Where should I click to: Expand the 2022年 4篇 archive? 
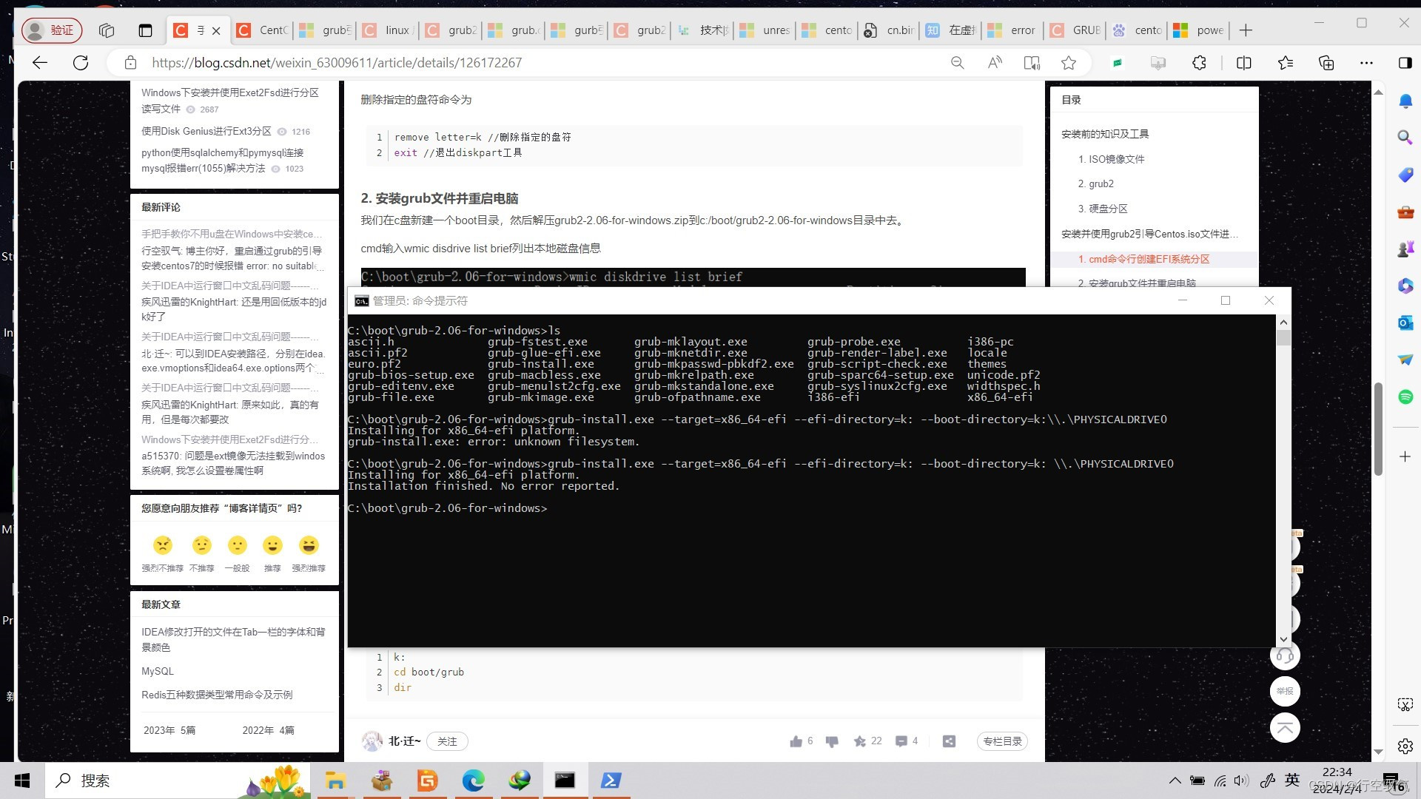click(x=269, y=730)
